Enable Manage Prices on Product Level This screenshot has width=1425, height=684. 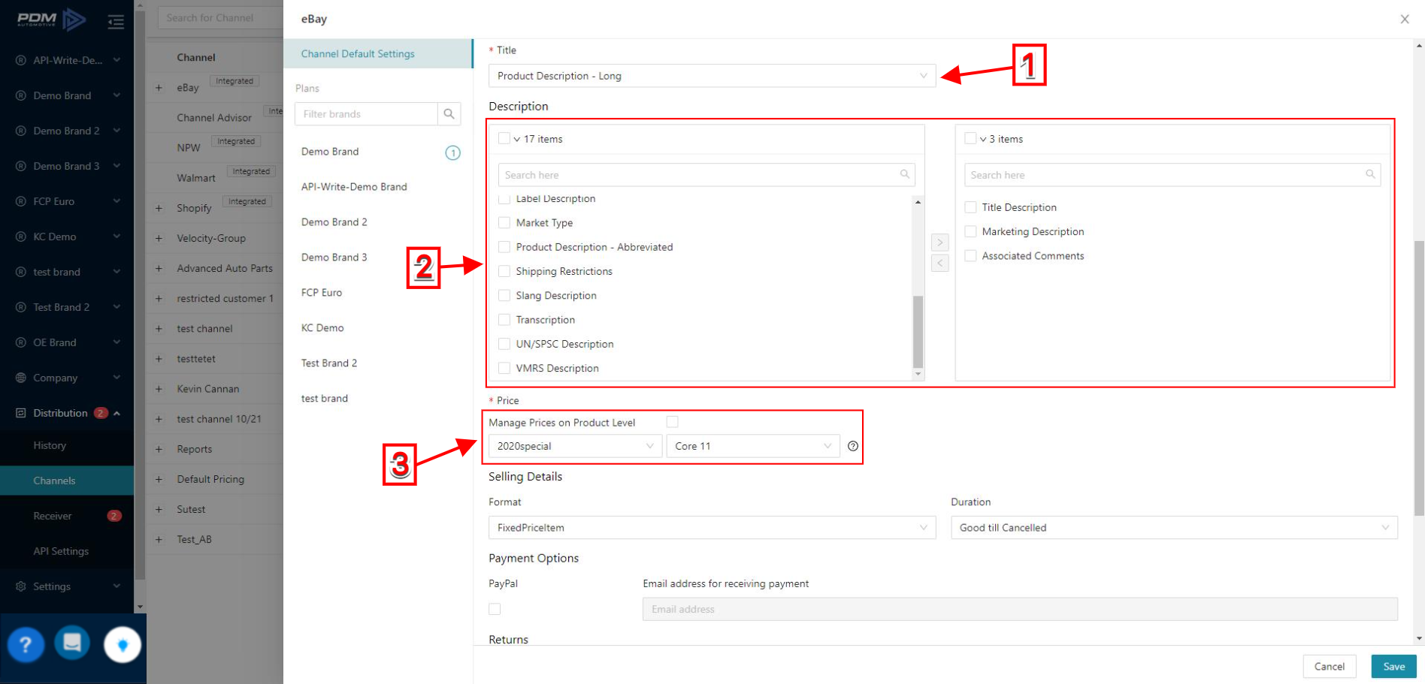pos(672,422)
